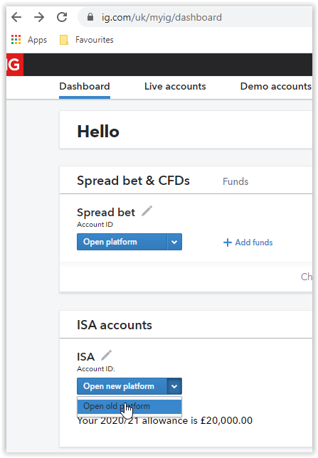This screenshot has height=458, width=318.
Task: Add funds to the Spread bet account
Action: point(248,243)
